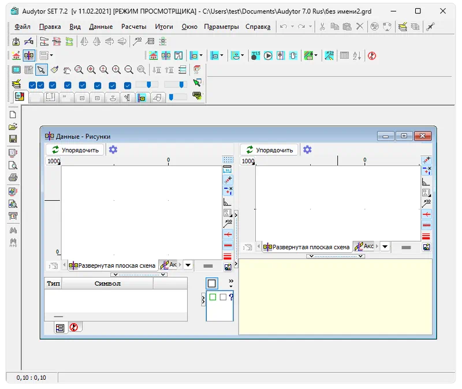Open the Справка menu

258,27
